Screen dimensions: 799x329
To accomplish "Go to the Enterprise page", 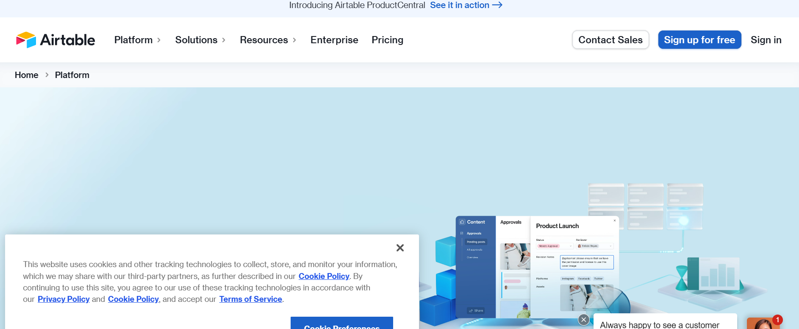I will [334, 40].
